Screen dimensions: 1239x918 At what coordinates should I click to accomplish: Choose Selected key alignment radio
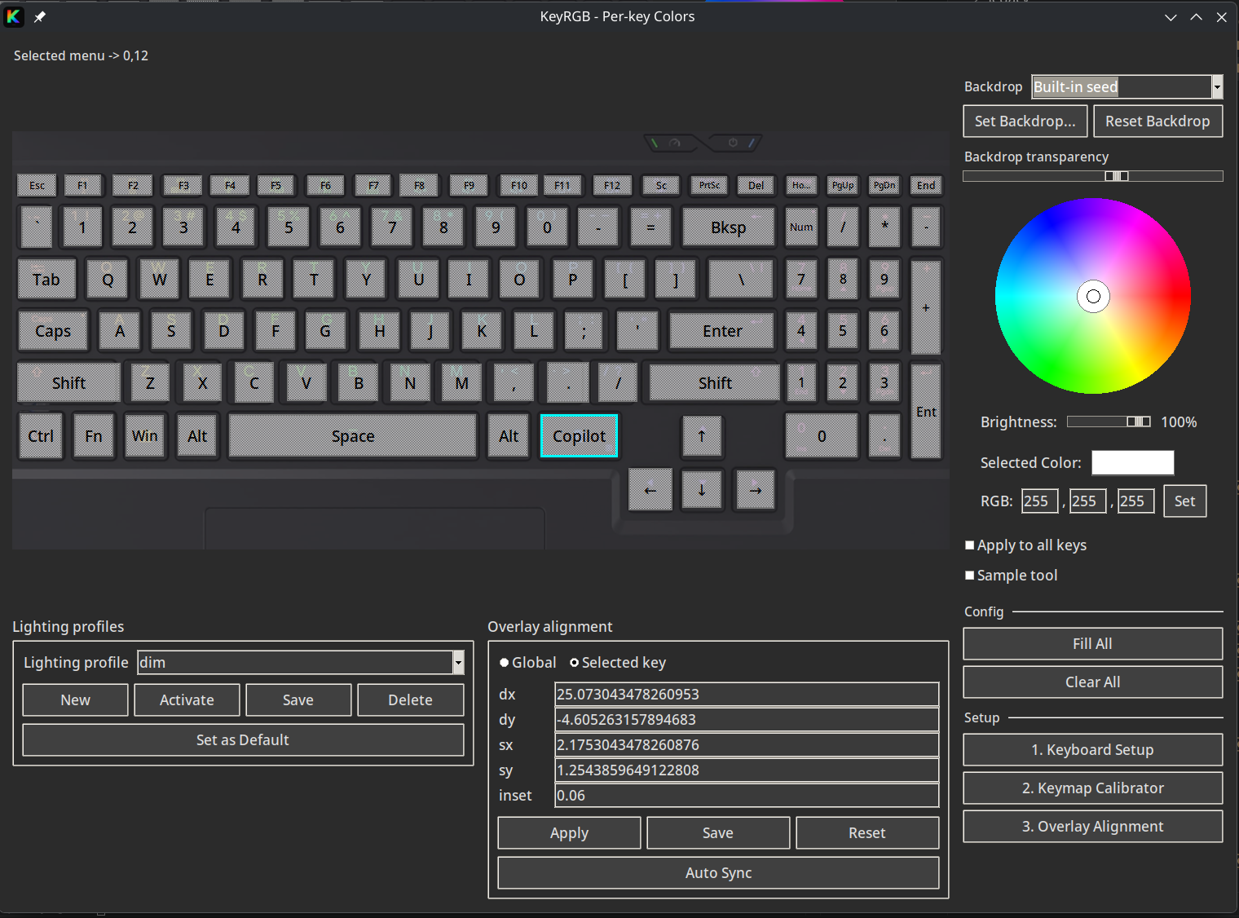point(618,663)
